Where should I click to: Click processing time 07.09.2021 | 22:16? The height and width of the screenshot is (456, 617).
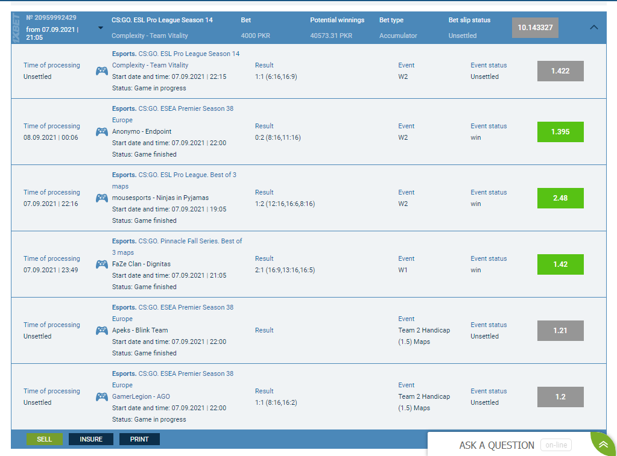click(x=51, y=204)
